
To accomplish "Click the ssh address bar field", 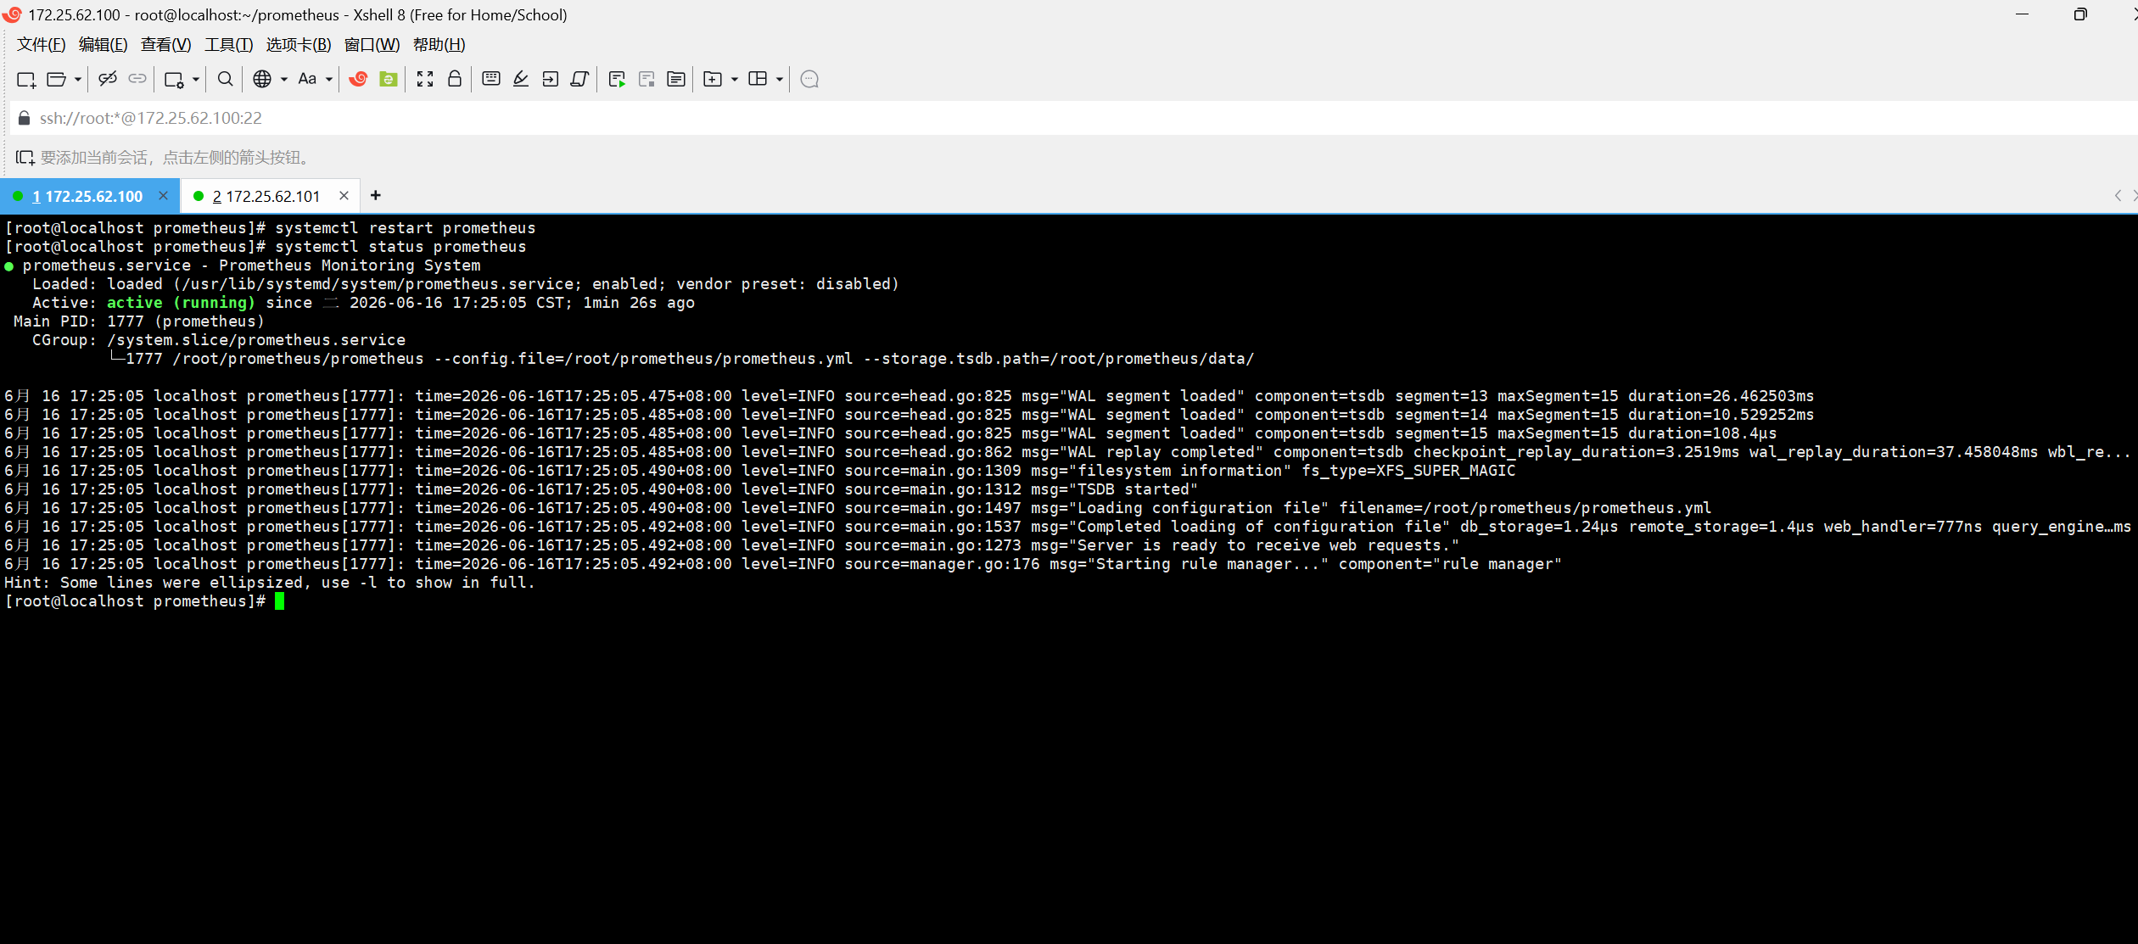I will click(x=1072, y=118).
